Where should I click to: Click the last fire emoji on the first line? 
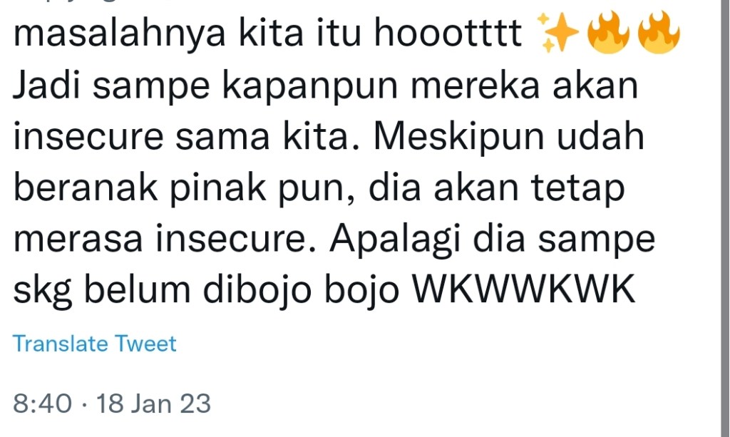[x=658, y=32]
